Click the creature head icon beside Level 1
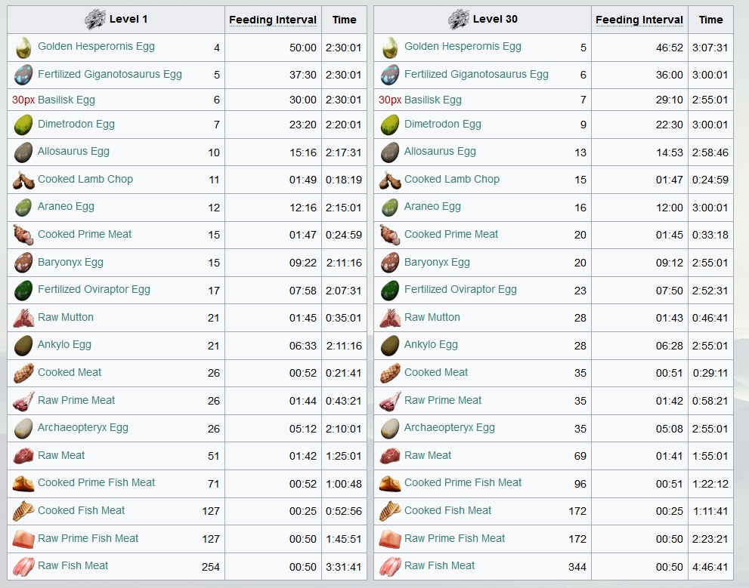The width and height of the screenshot is (749, 588). [x=94, y=20]
